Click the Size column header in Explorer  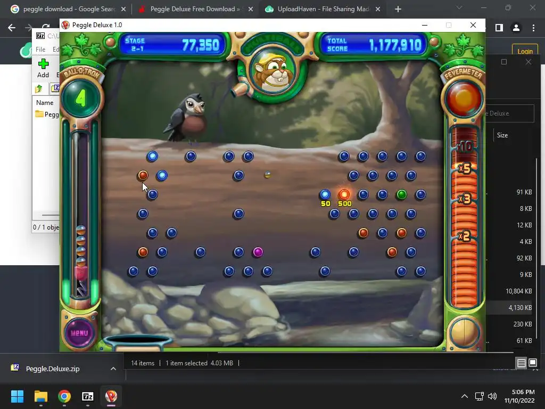[x=502, y=135]
